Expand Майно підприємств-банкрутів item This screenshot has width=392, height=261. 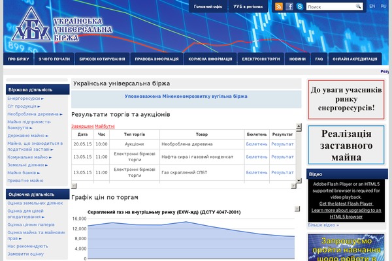pos(29,125)
